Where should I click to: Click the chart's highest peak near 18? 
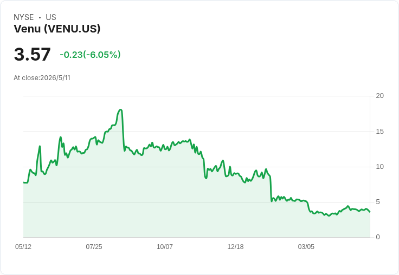click(x=120, y=110)
